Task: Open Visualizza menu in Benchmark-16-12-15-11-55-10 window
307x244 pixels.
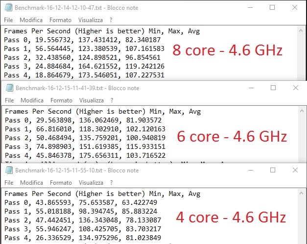Action: point(91,183)
